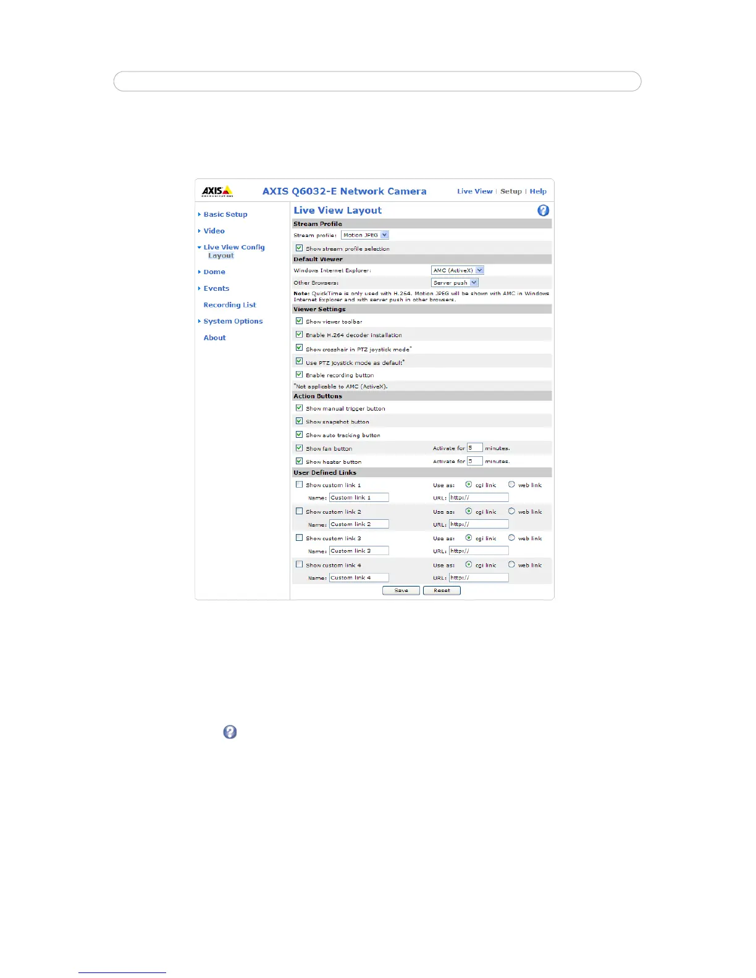Image resolution: width=756 pixels, height=978 pixels.
Task: Click the Custom link 2 Name field
Action: coord(359,524)
